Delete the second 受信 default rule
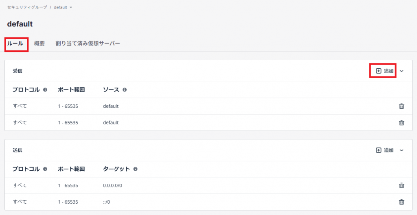The width and height of the screenshot is (417, 215). click(401, 122)
